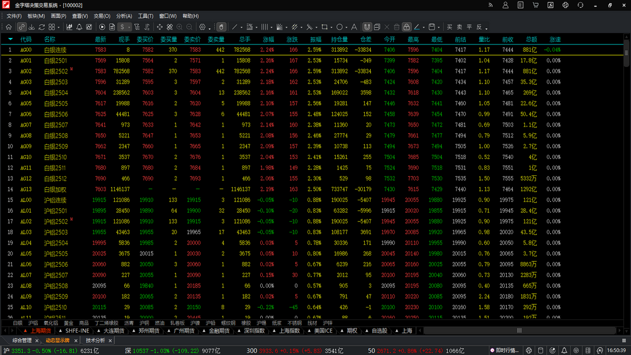Image resolution: width=631 pixels, height=355 pixels.
Task: Select the text annotation 'A' tool
Action: click(353, 27)
